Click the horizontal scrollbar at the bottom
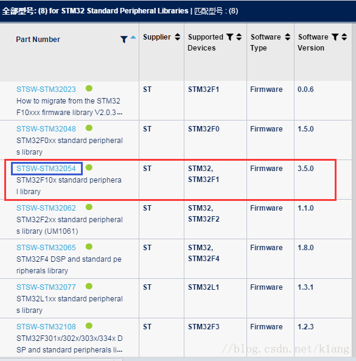 click(x=61, y=359)
